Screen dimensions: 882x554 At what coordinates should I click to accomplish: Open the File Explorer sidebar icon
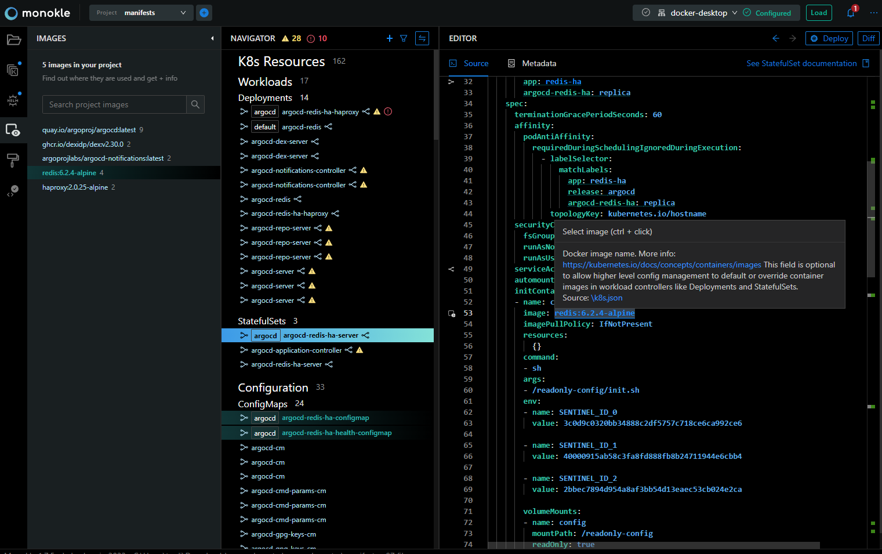pos(13,39)
